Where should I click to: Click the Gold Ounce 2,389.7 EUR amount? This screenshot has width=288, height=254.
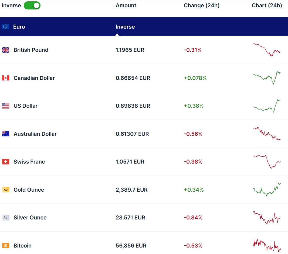[132, 190]
